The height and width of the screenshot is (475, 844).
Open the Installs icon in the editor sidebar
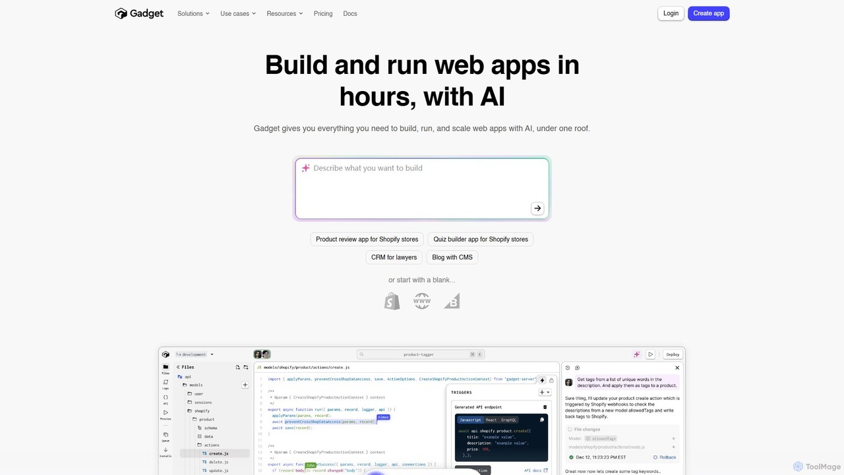point(166,452)
